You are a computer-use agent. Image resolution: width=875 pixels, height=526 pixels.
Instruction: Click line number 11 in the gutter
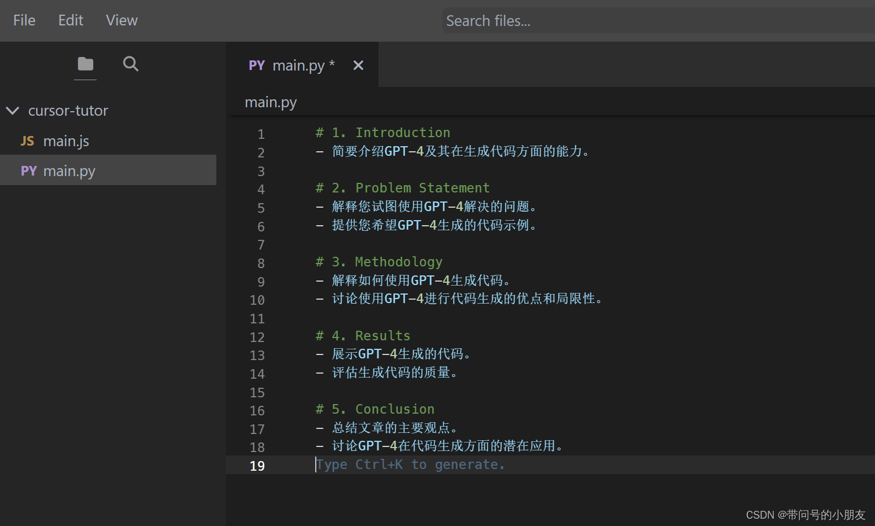[x=257, y=319]
